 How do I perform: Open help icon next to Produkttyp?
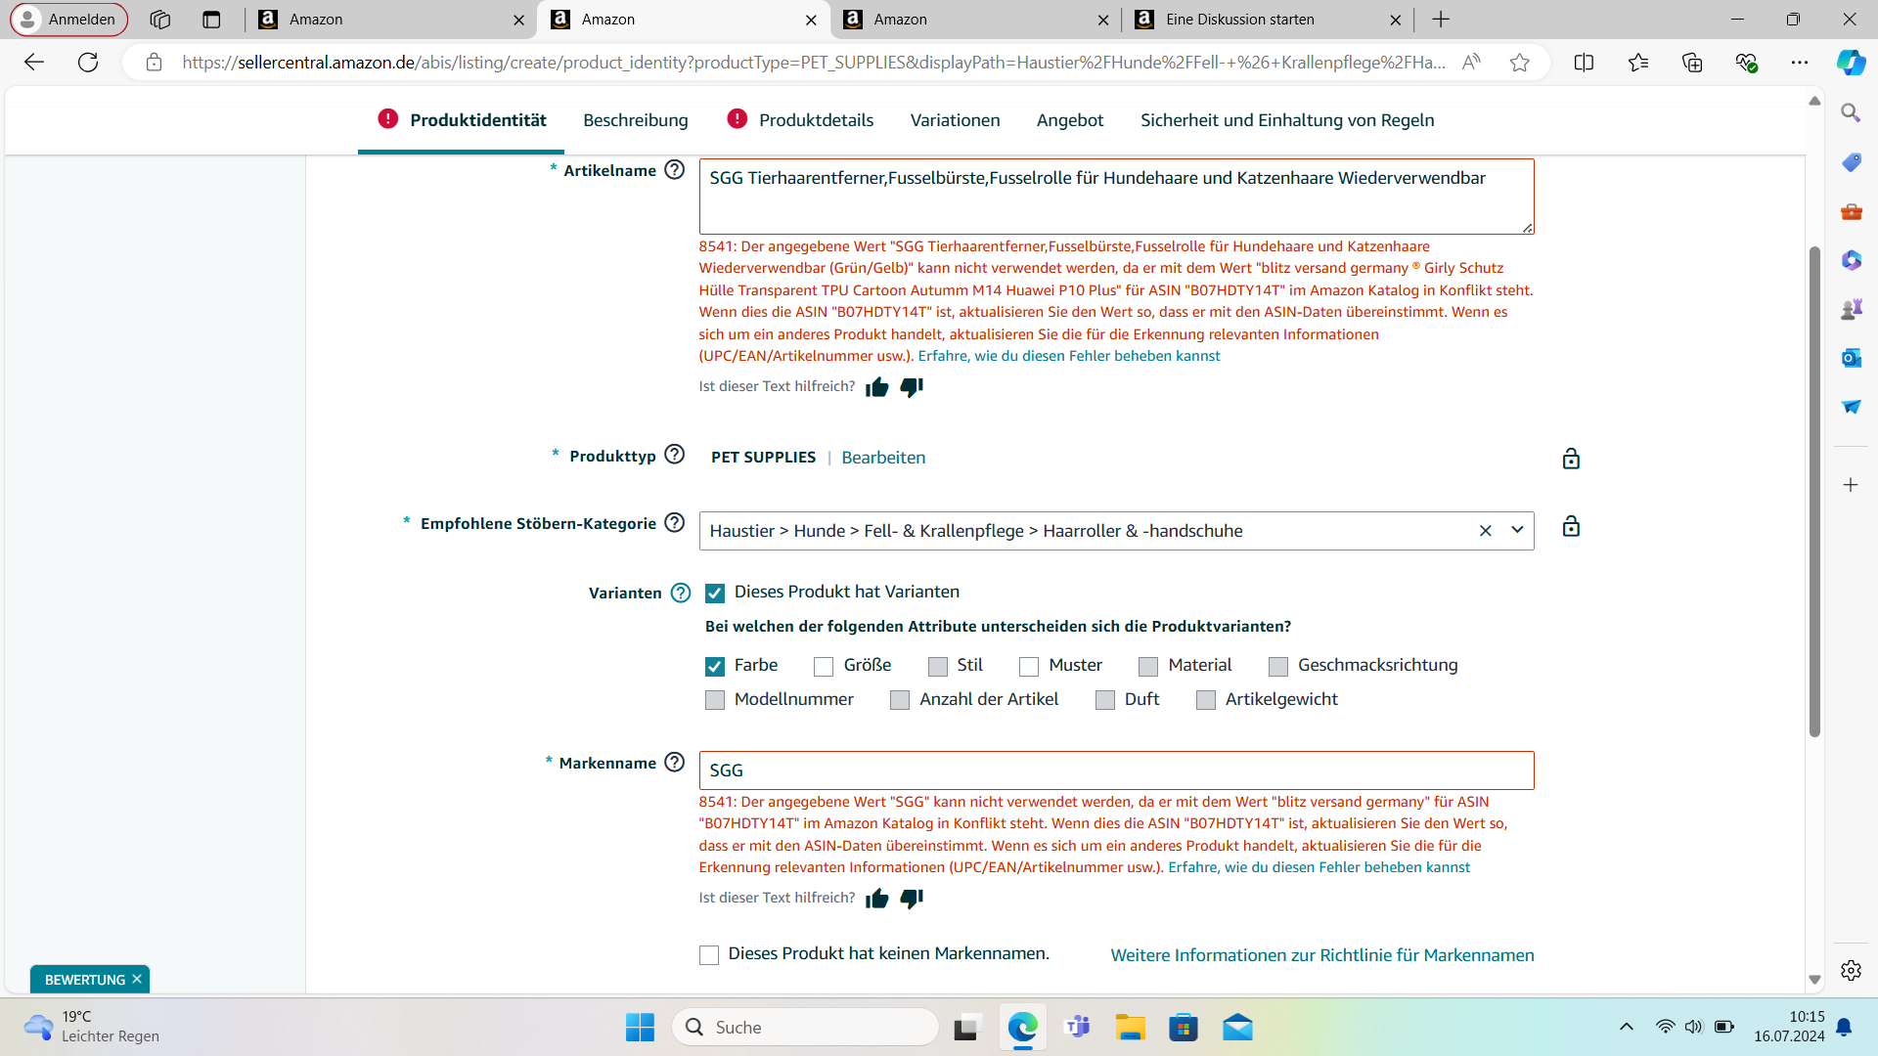pos(674,455)
